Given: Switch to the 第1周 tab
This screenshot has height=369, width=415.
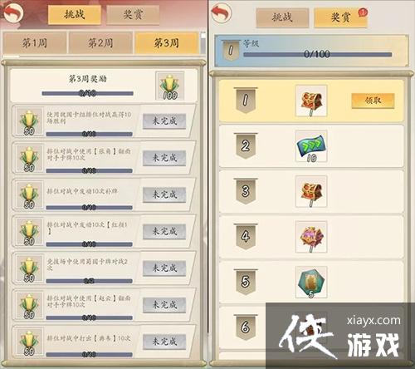Looking at the screenshot, I should coord(35,43).
